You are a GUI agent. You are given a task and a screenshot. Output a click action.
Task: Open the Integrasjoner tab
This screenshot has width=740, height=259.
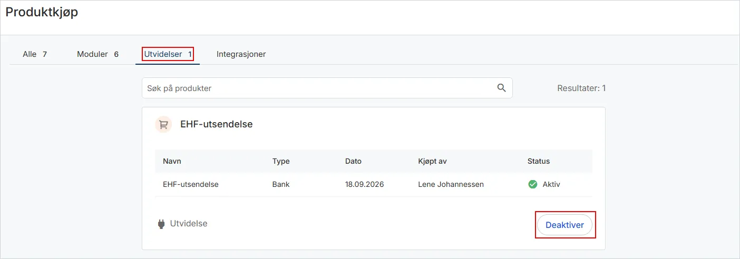[x=241, y=54]
